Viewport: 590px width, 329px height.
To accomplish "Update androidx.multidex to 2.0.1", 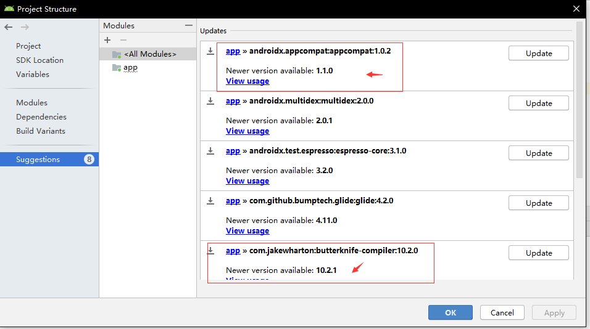I will (x=538, y=104).
